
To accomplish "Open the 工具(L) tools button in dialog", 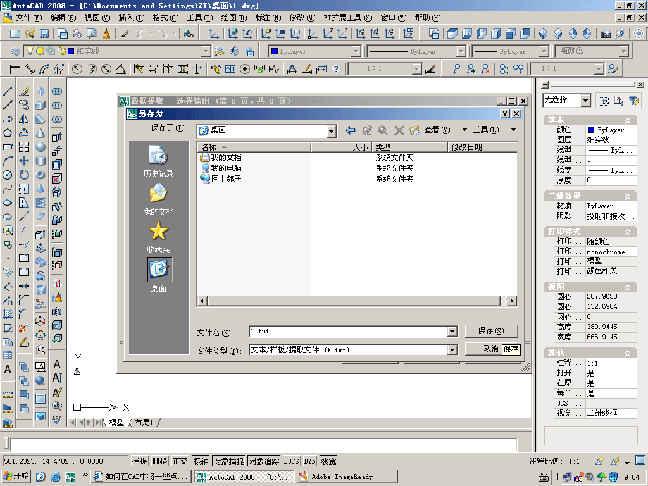I will [486, 130].
